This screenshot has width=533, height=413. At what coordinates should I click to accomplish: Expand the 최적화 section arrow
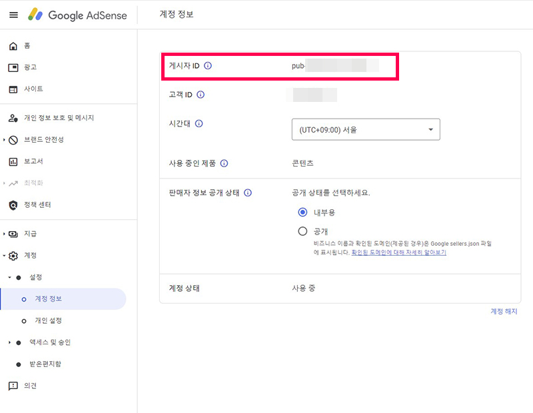[4, 183]
